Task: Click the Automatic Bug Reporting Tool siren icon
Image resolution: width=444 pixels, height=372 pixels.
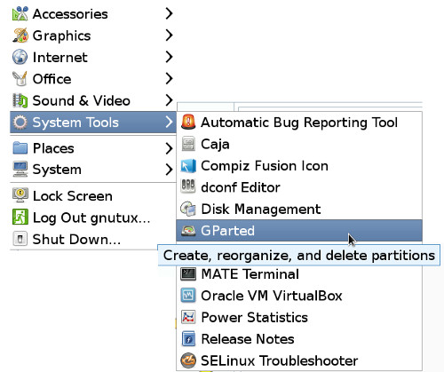Action: [x=188, y=123]
